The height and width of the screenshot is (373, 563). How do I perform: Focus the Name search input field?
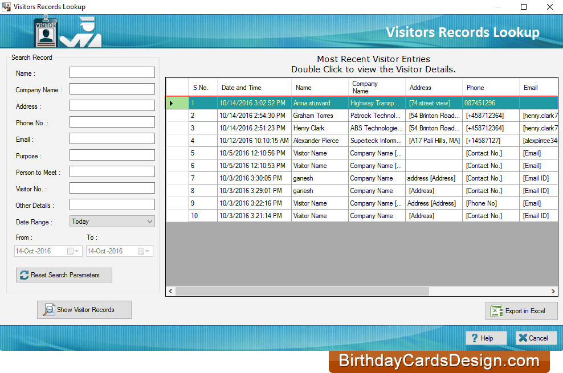tap(112, 72)
